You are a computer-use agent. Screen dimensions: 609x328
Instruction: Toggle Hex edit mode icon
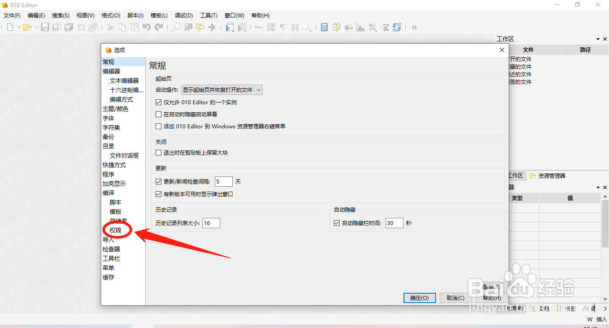[259, 27]
